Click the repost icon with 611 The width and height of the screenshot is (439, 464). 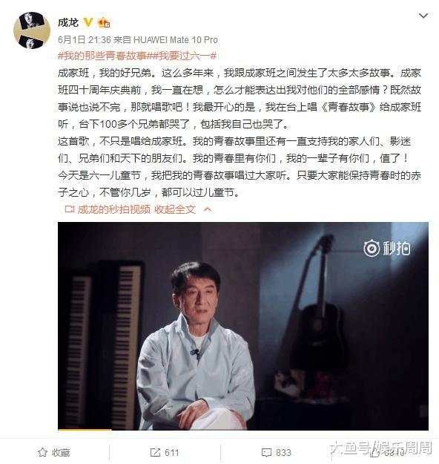165,452
